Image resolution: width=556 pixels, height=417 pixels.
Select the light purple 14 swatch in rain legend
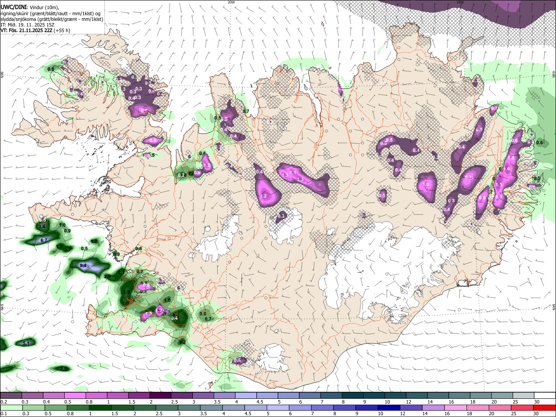coord(433,408)
